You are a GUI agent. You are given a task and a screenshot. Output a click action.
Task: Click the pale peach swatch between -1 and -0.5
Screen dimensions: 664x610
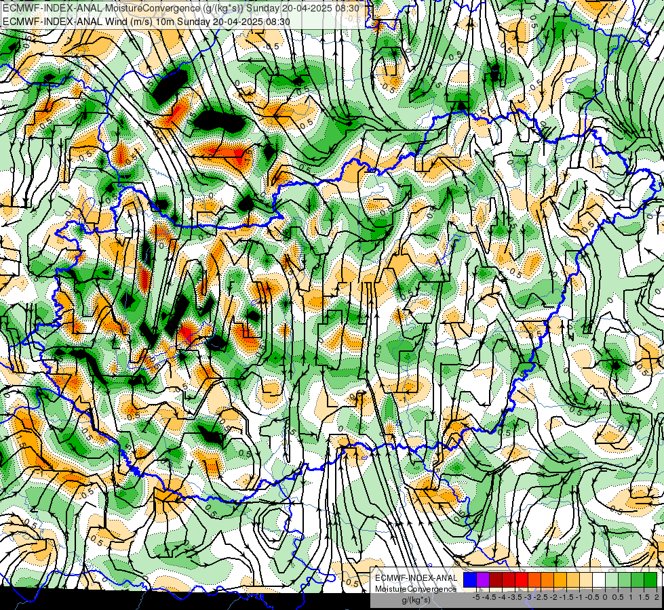click(586, 579)
